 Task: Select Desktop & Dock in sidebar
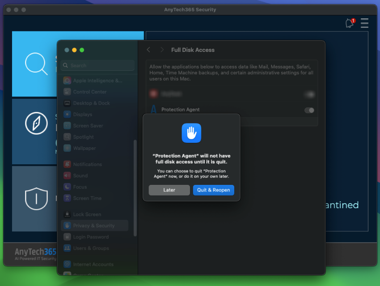pyautogui.click(x=94, y=103)
